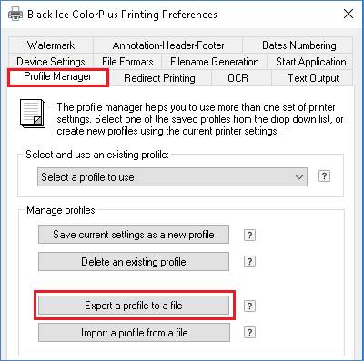Click help icon next to Import profile
The height and width of the screenshot is (361, 364).
pos(249,333)
